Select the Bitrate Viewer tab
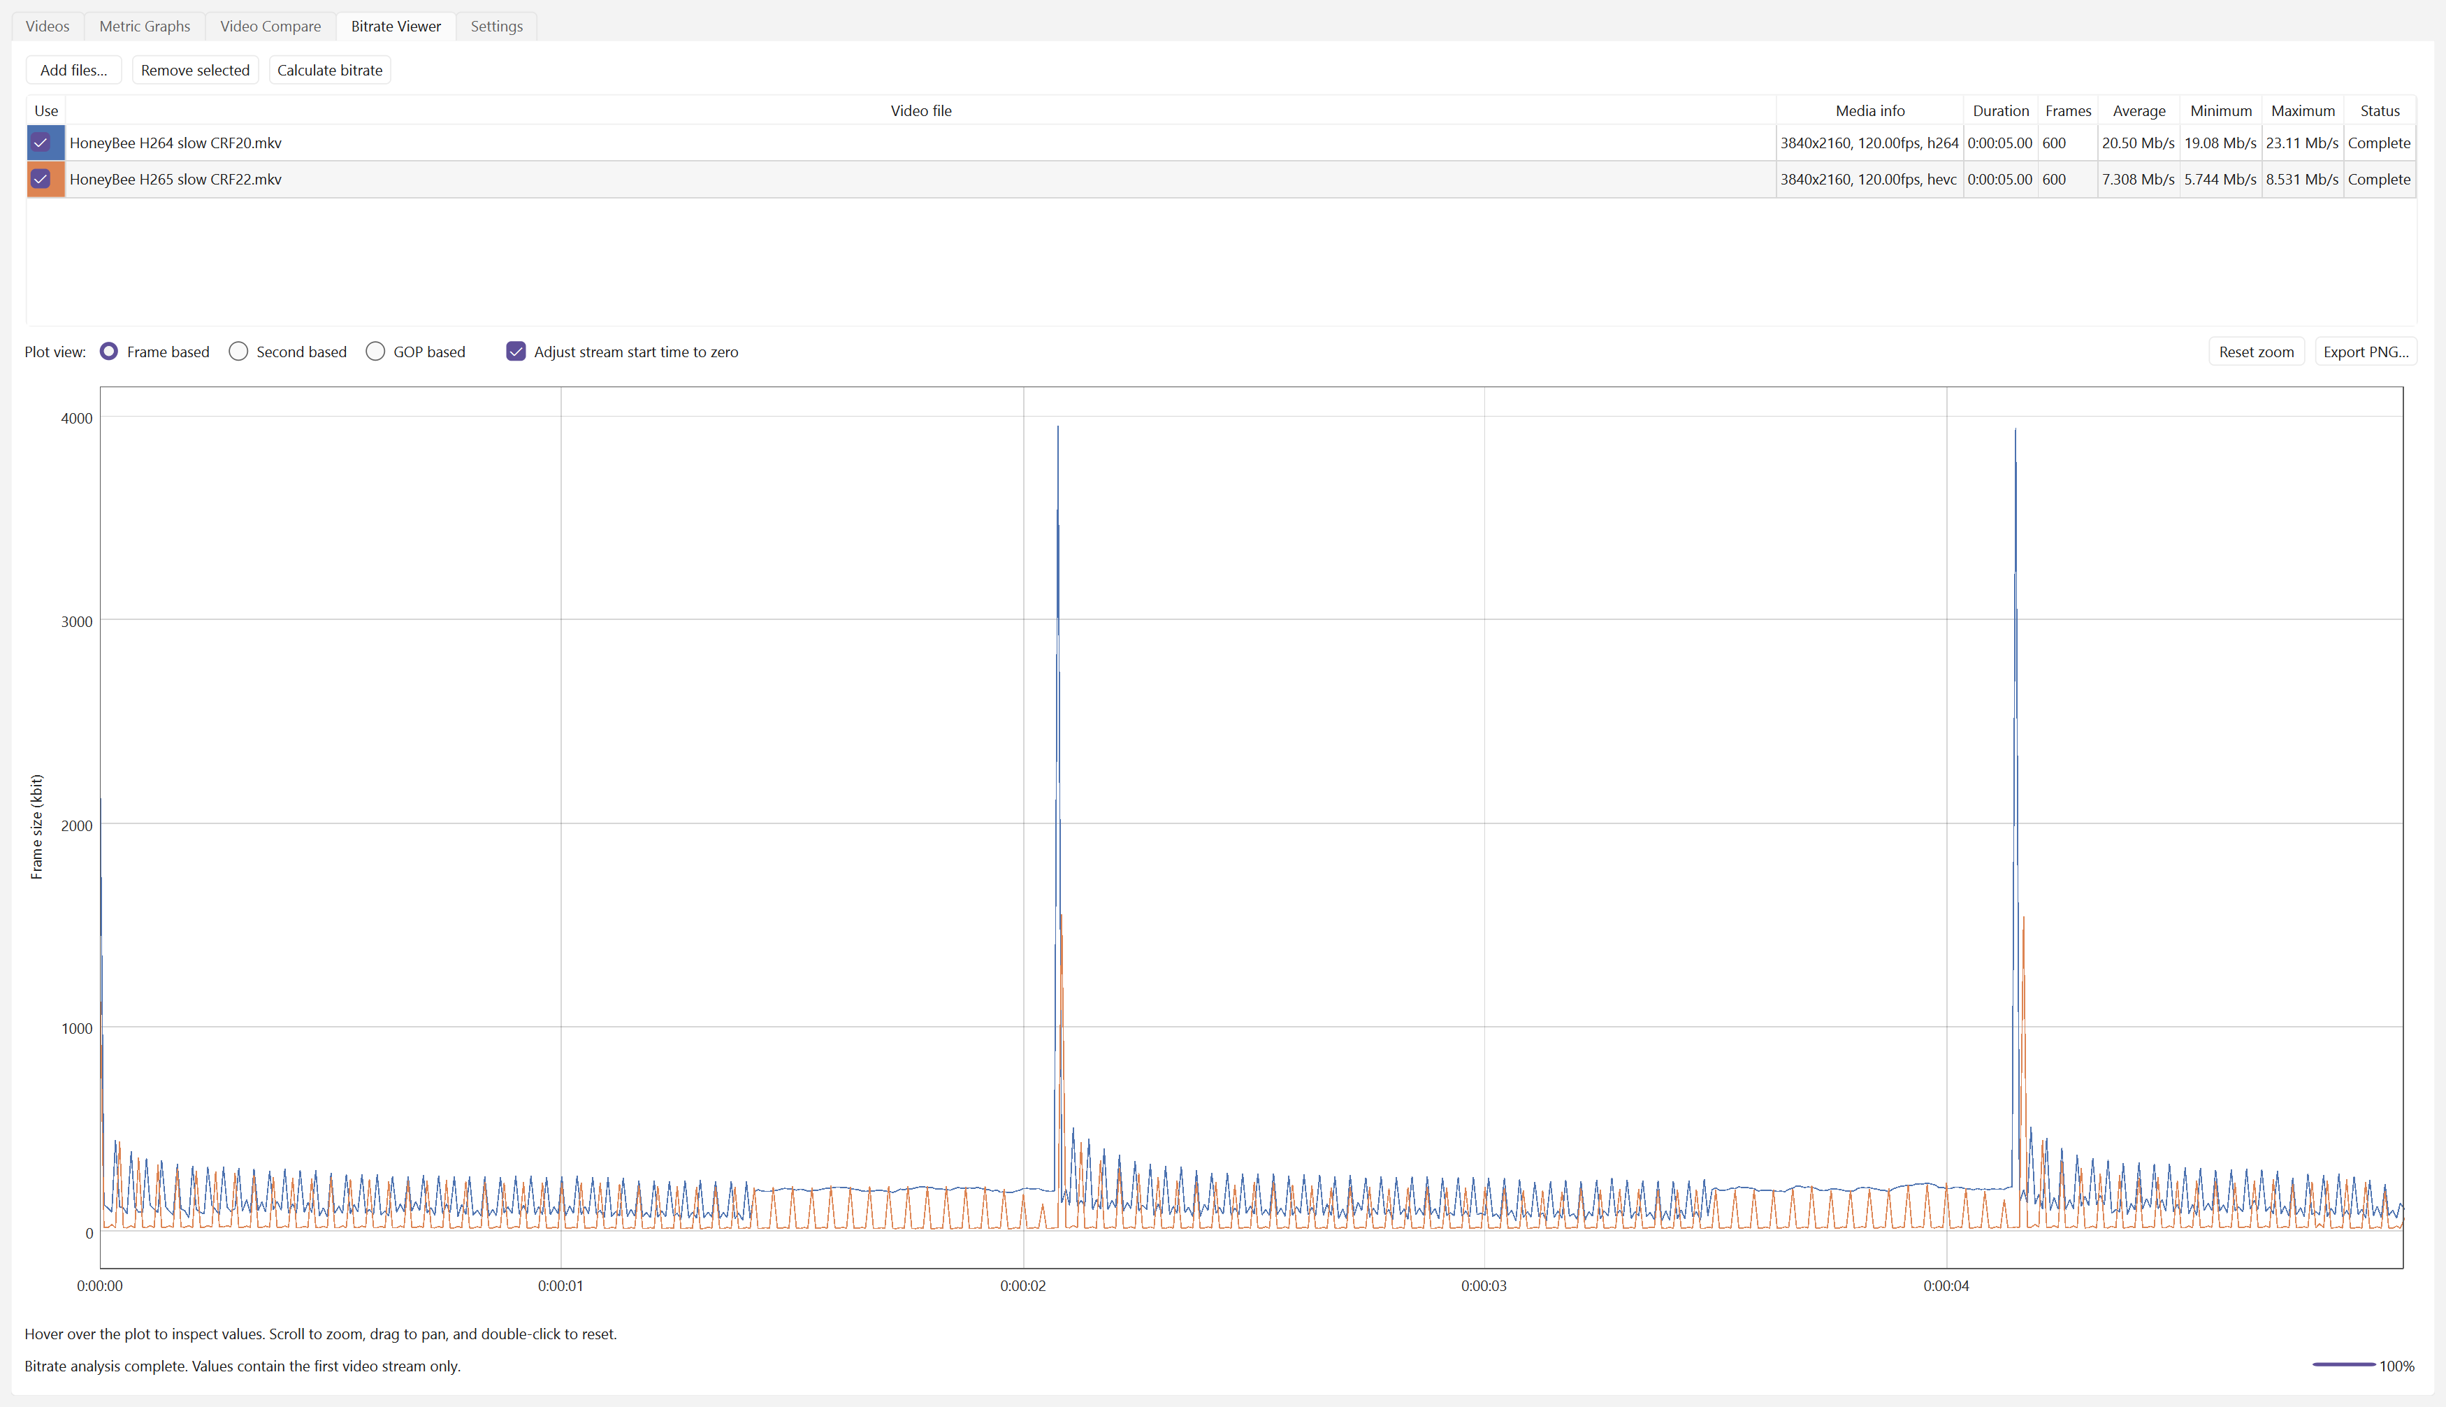 [x=396, y=26]
